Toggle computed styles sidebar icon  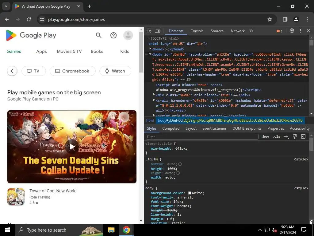303,137
